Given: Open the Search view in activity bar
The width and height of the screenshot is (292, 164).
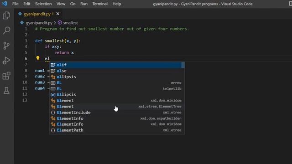Looking at the screenshot, I should pos(6,31).
